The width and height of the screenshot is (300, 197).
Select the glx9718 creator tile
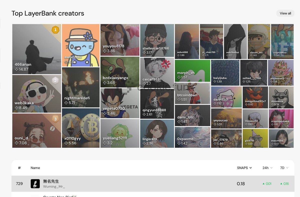coord(255,138)
